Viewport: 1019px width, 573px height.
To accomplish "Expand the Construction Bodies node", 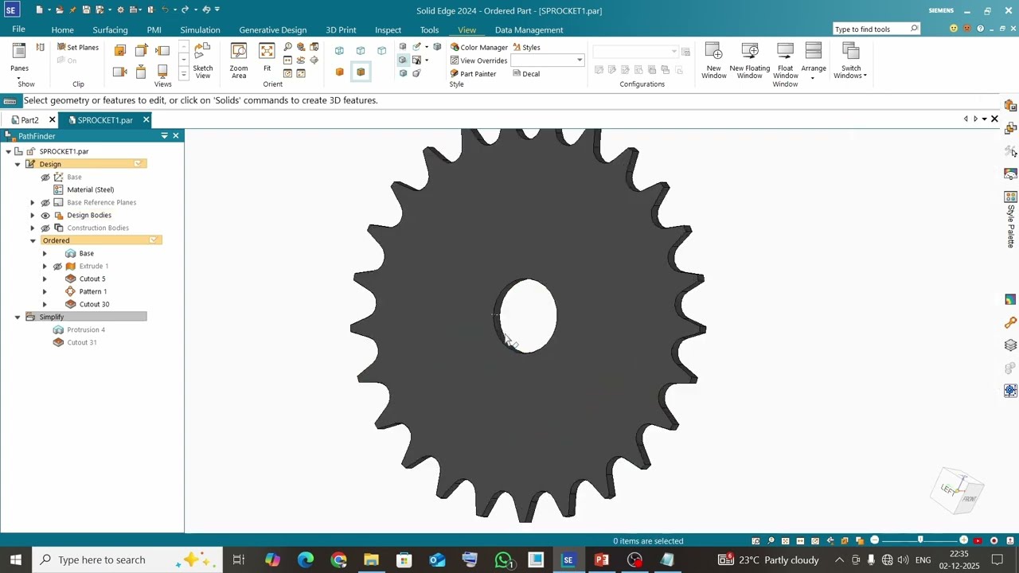I will (33, 228).
